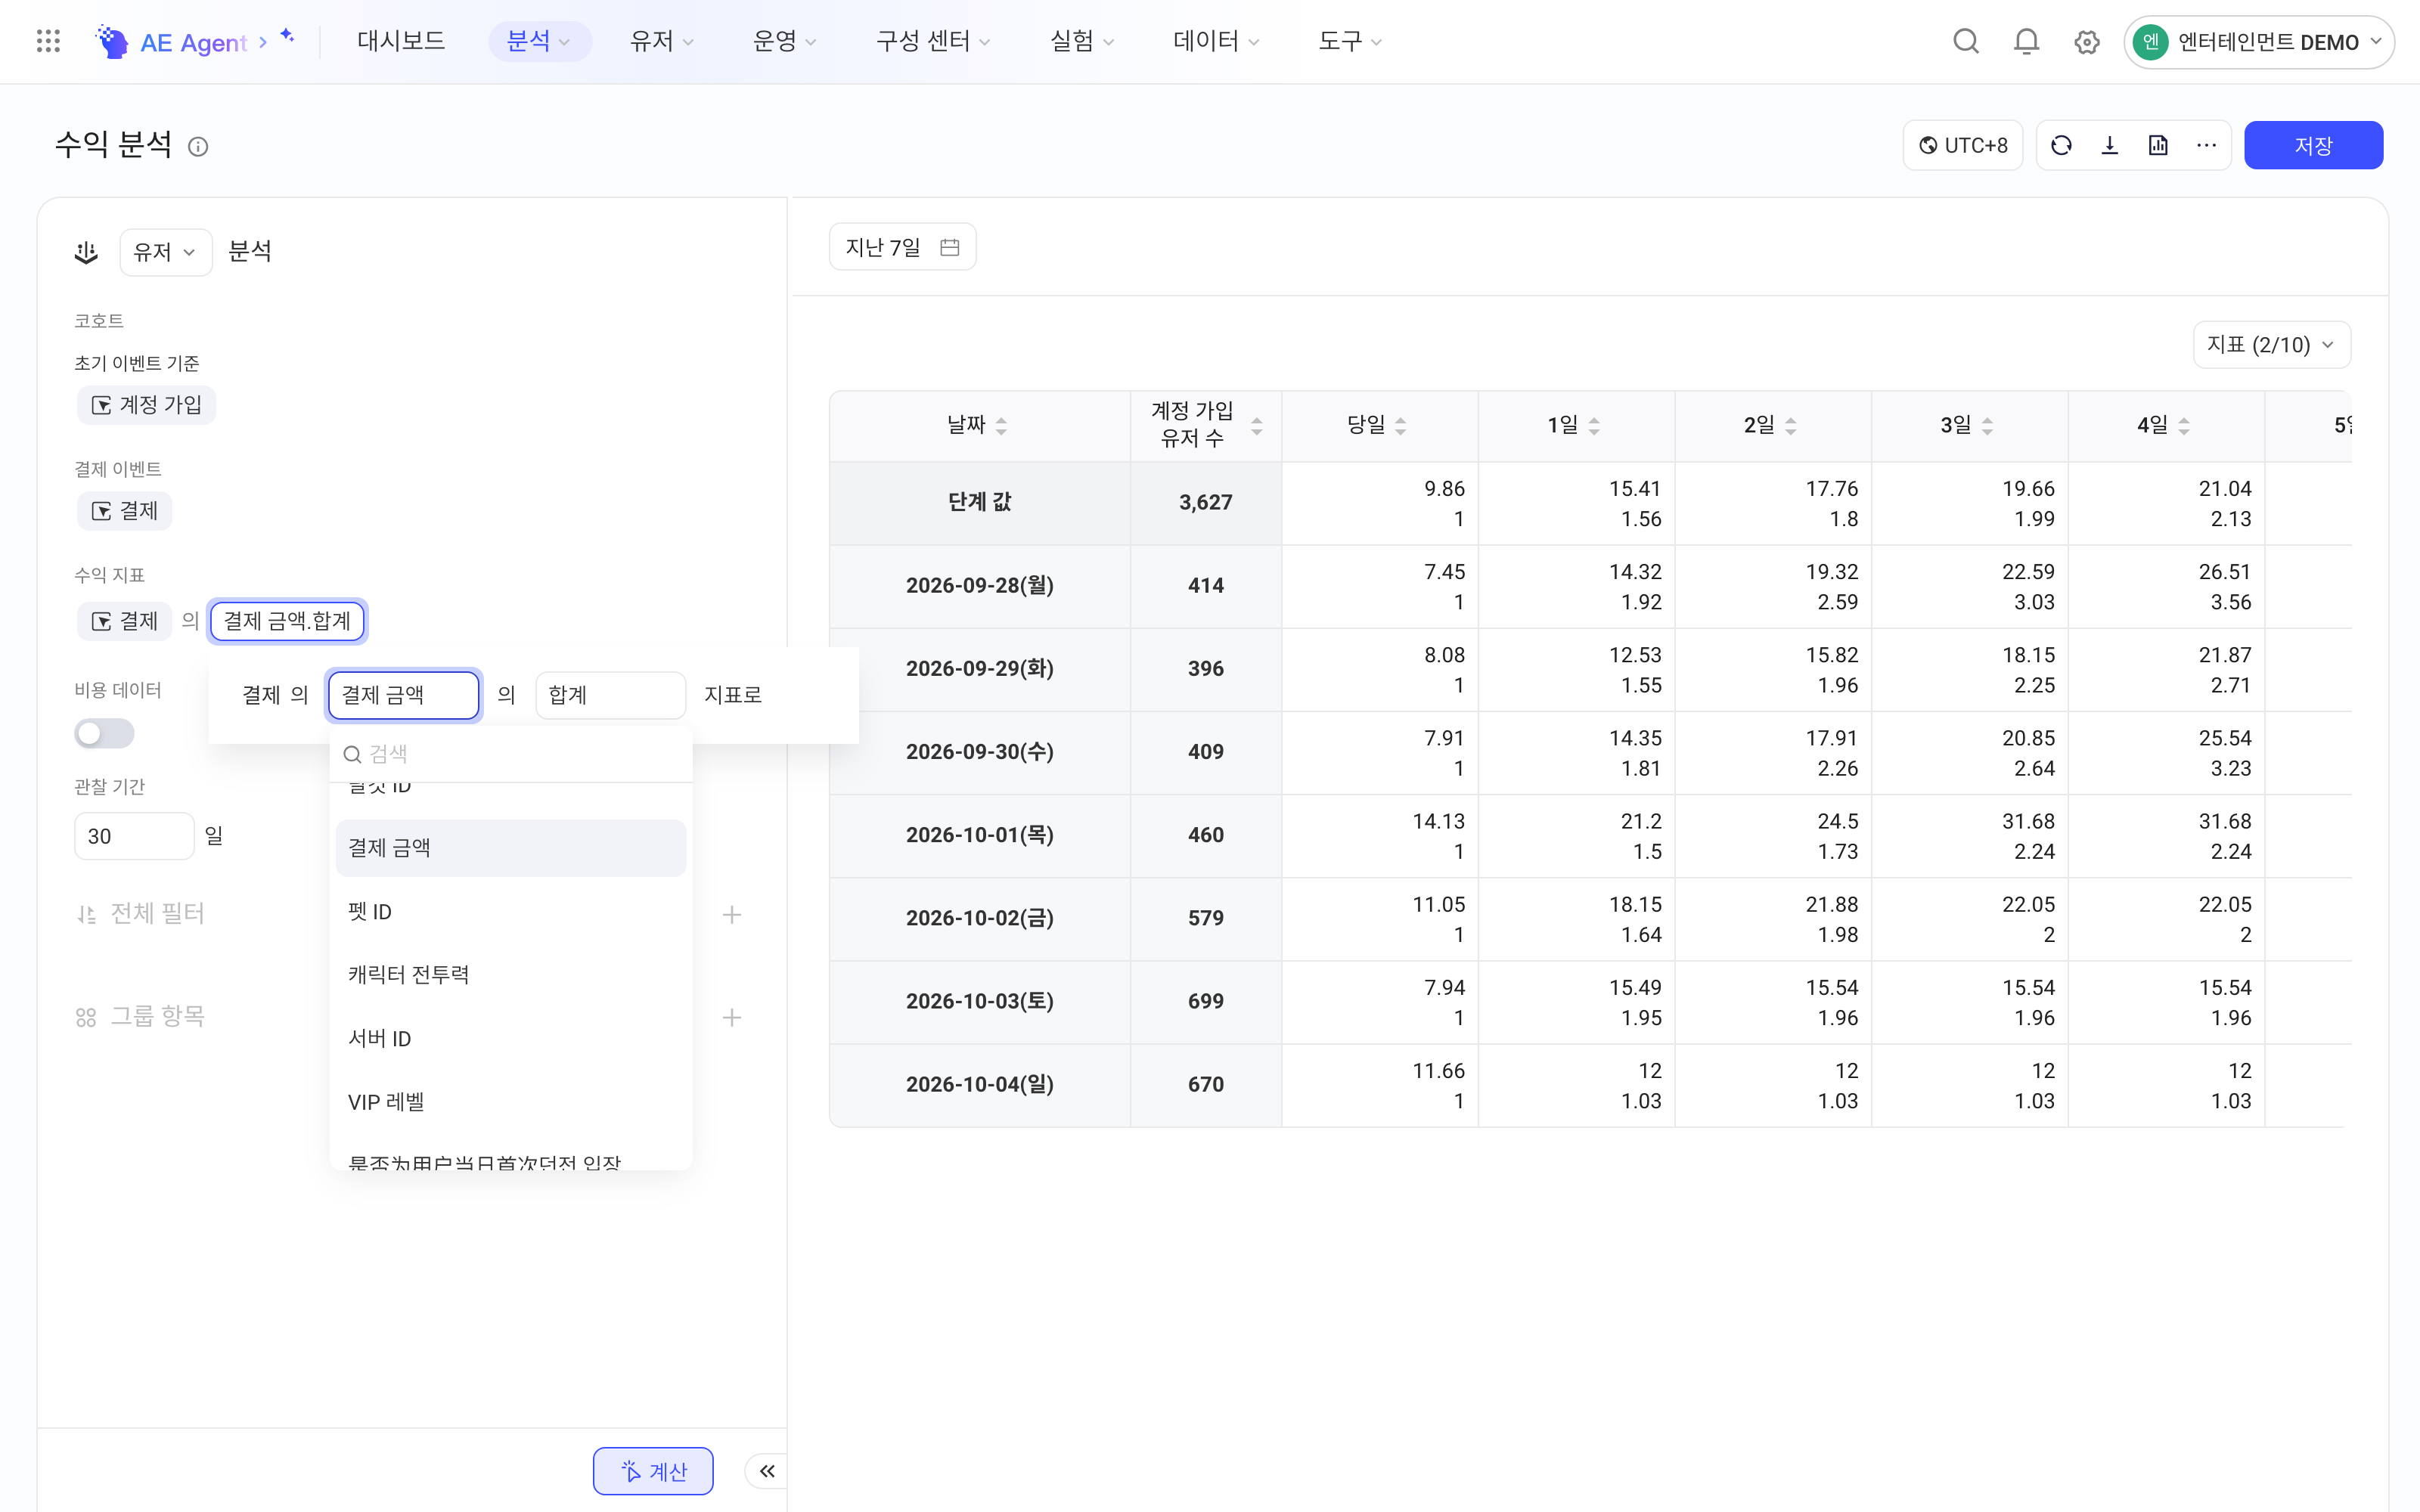Collapse the left panel with double-chevron

(x=767, y=1471)
